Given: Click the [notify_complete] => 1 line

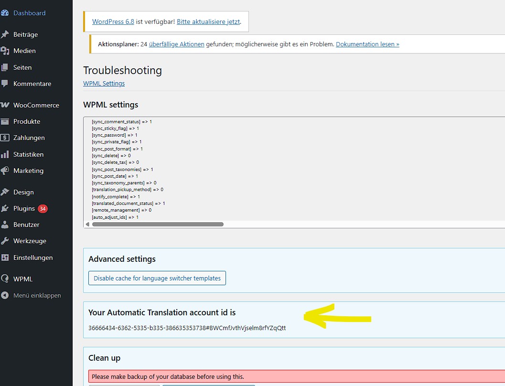Looking at the screenshot, I should click(x=116, y=197).
